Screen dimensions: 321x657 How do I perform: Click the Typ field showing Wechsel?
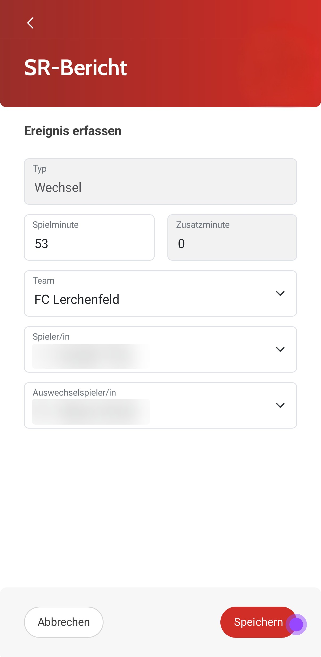click(x=160, y=182)
